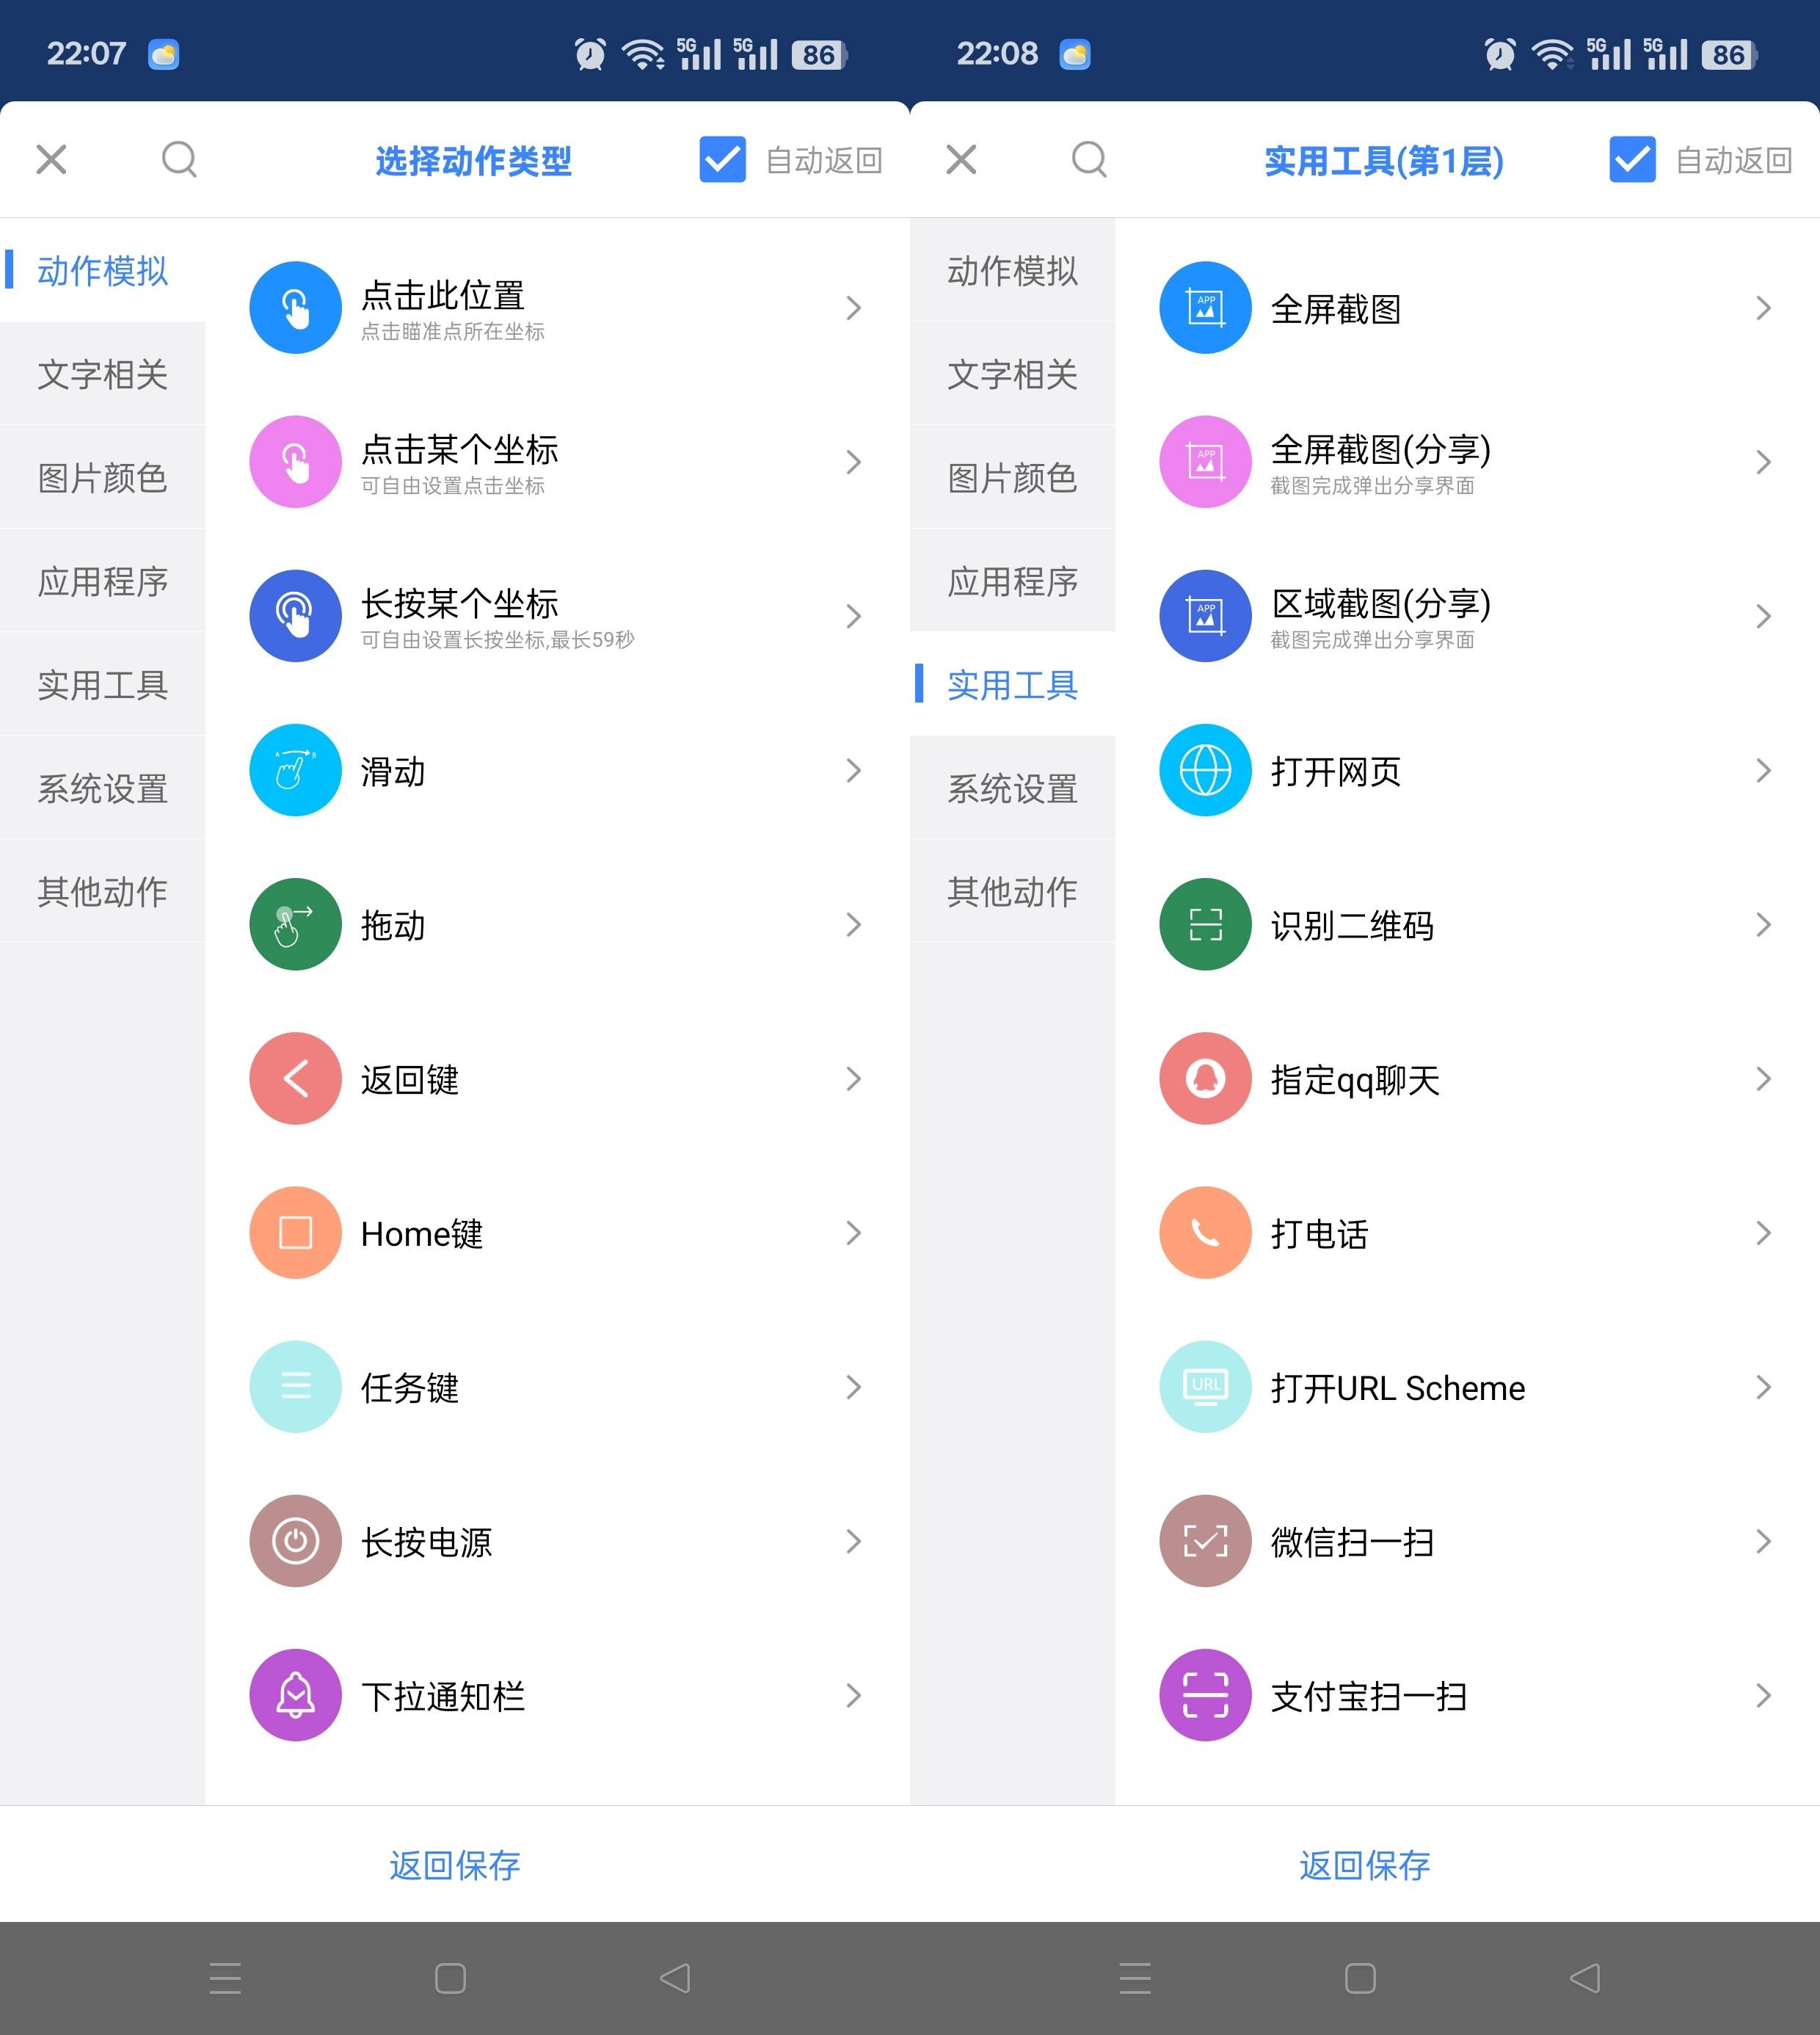The height and width of the screenshot is (2035, 1820).
Task: Tap the blue 点击此位置 finger icon
Action: [295, 307]
